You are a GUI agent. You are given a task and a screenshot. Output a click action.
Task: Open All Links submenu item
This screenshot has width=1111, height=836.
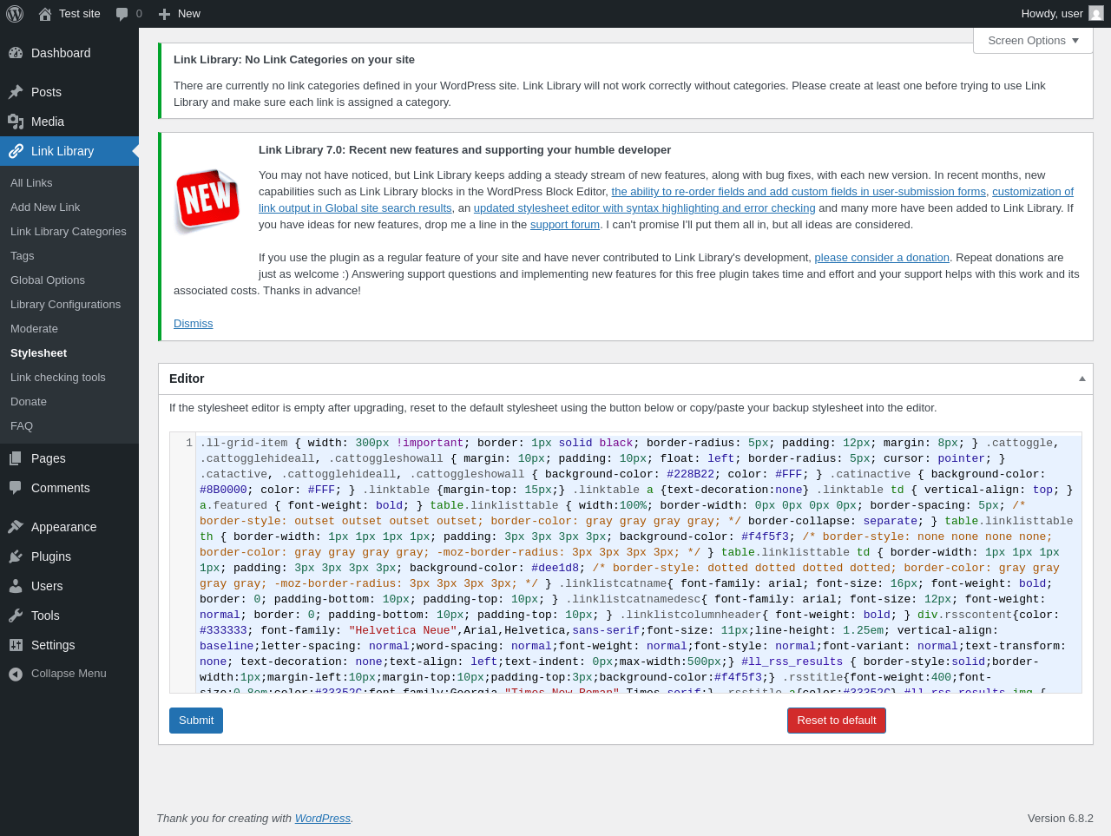[31, 183]
